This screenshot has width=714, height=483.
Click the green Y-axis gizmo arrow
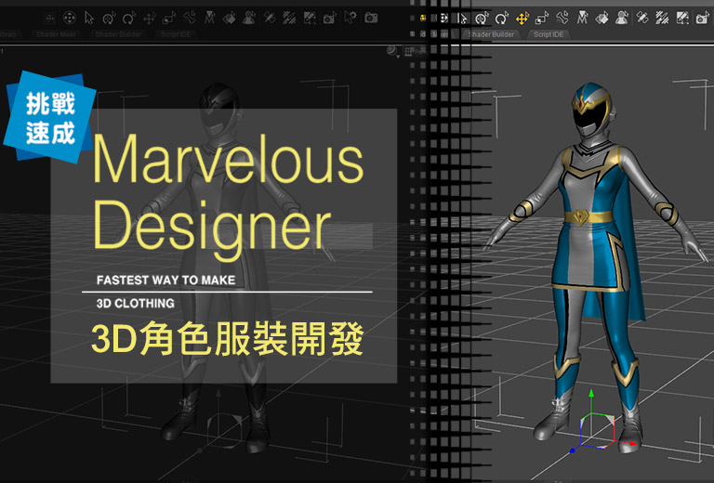[x=591, y=394]
